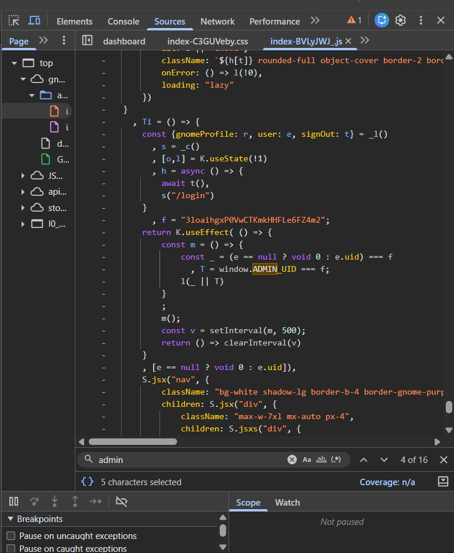
Task: Toggle match case Aa search option
Action: click(307, 459)
